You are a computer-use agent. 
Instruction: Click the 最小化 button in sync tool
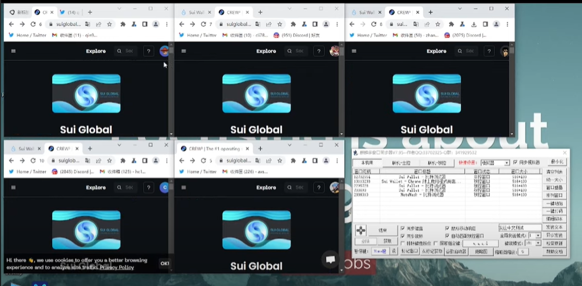coord(557,163)
